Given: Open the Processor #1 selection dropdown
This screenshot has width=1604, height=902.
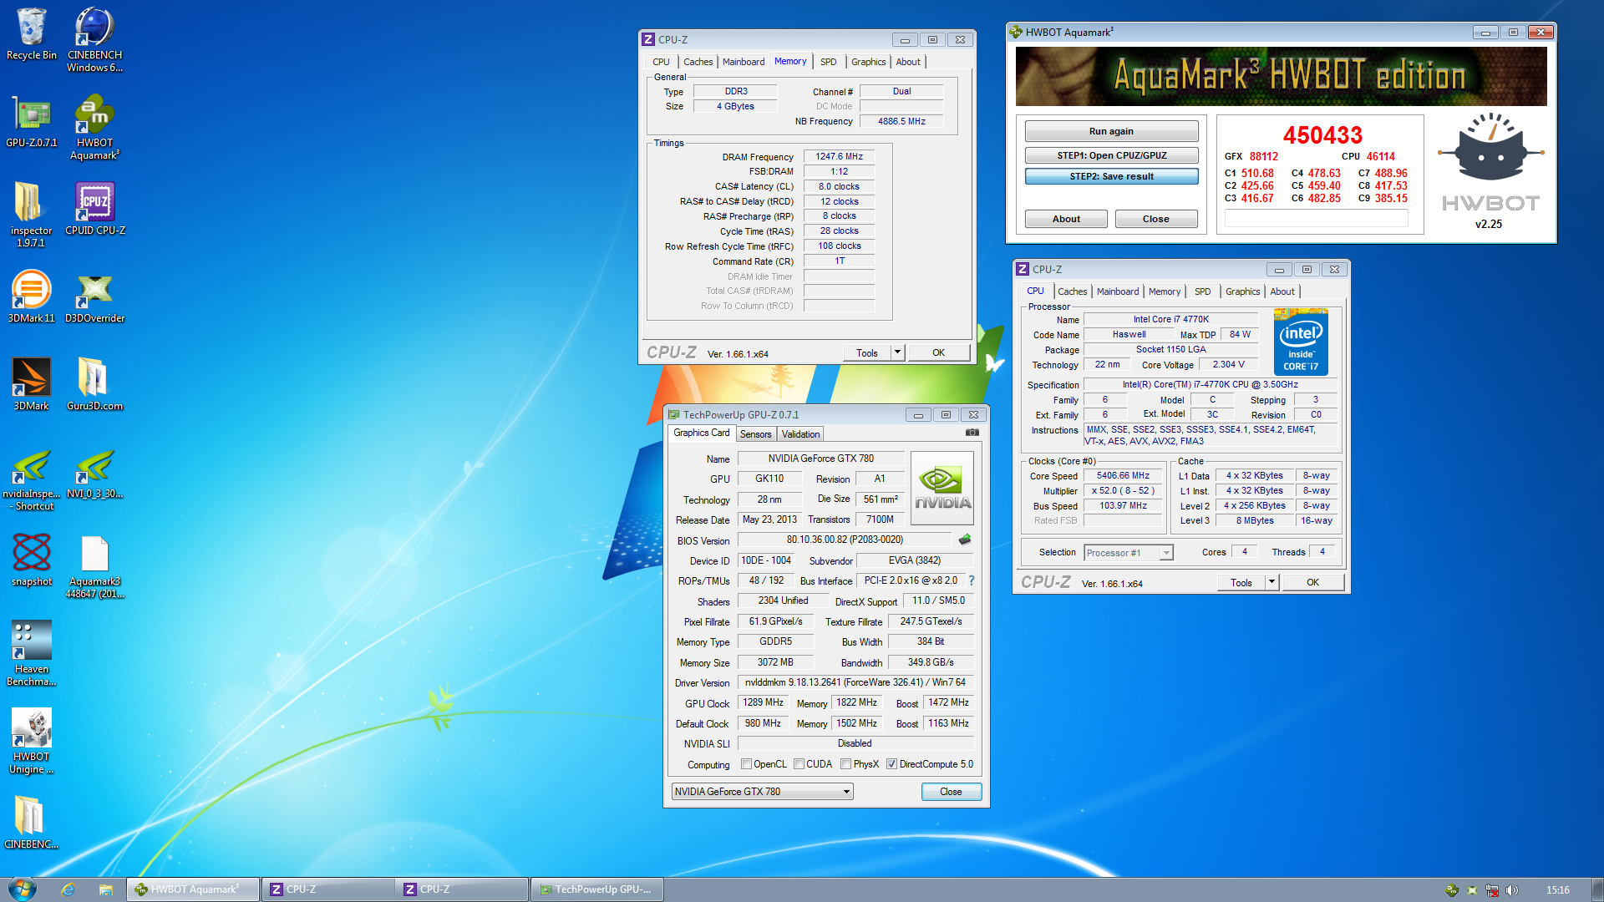Looking at the screenshot, I should click(1129, 553).
